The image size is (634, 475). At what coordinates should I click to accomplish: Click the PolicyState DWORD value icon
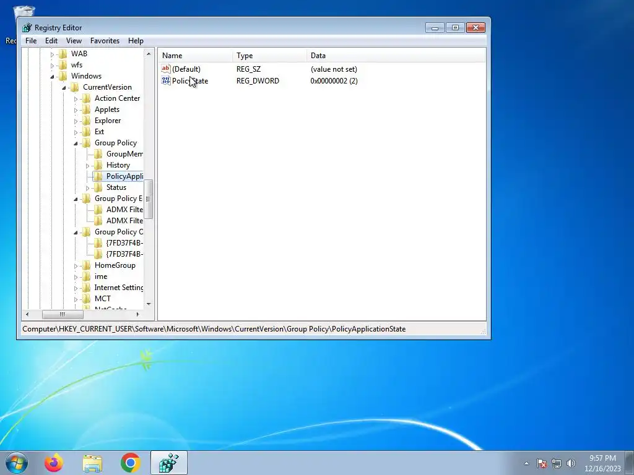click(x=166, y=80)
